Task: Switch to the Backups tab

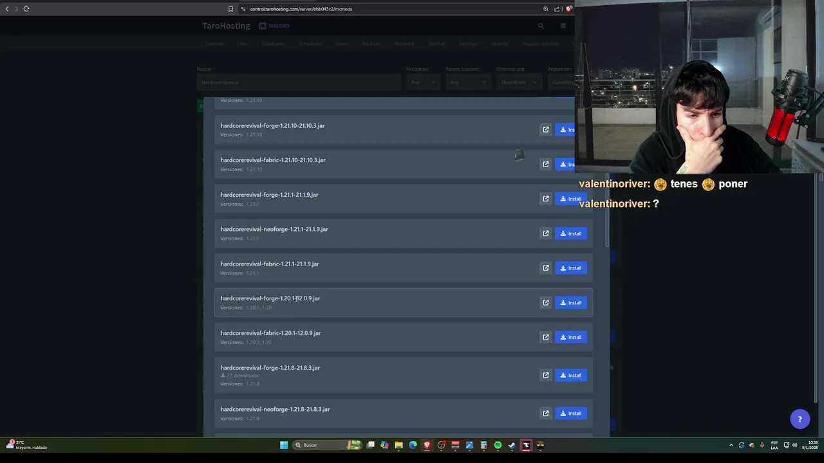Action: pyautogui.click(x=371, y=44)
